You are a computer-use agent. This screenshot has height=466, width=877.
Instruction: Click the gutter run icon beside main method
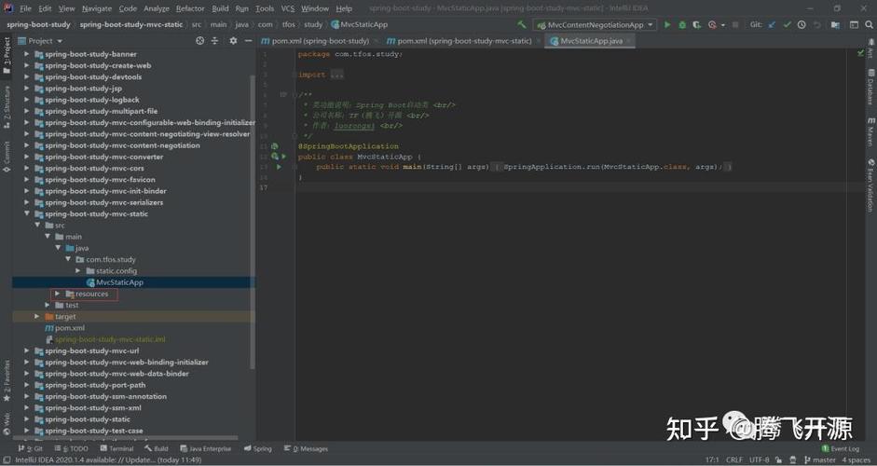(x=279, y=167)
